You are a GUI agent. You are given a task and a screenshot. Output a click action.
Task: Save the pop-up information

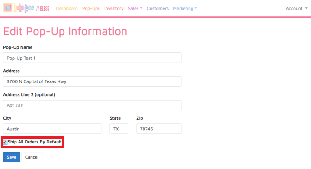12,157
